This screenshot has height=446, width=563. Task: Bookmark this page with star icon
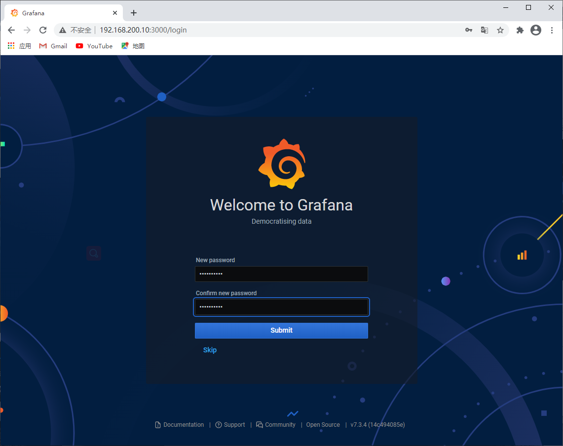[x=500, y=30]
